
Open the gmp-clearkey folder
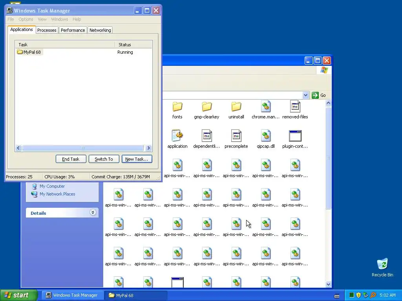tap(206, 107)
